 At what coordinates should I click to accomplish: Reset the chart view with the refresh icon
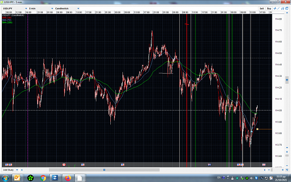coord(287,170)
